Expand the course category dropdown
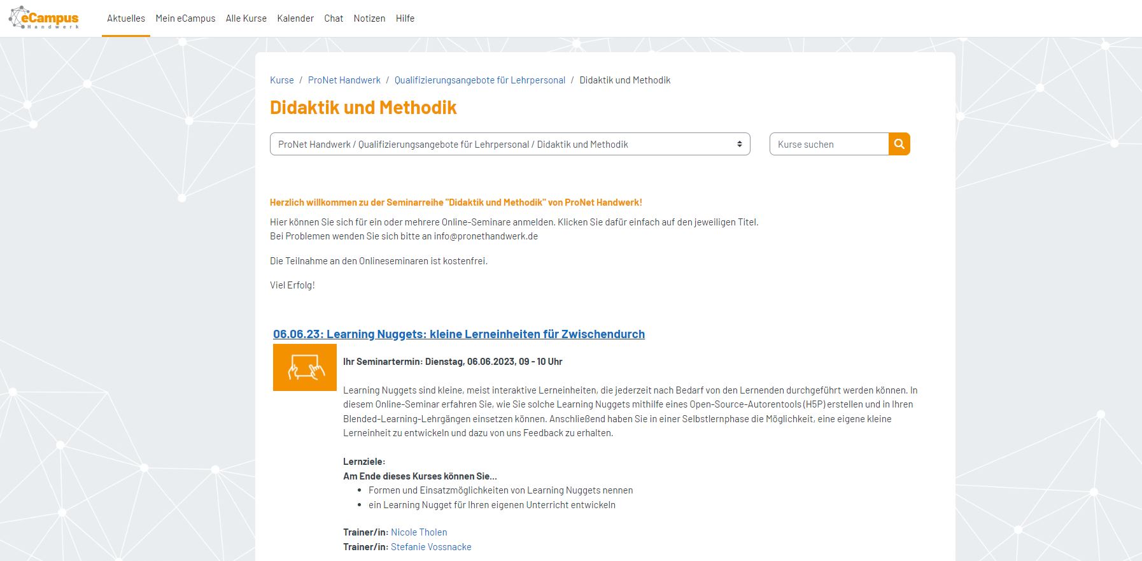 510,144
